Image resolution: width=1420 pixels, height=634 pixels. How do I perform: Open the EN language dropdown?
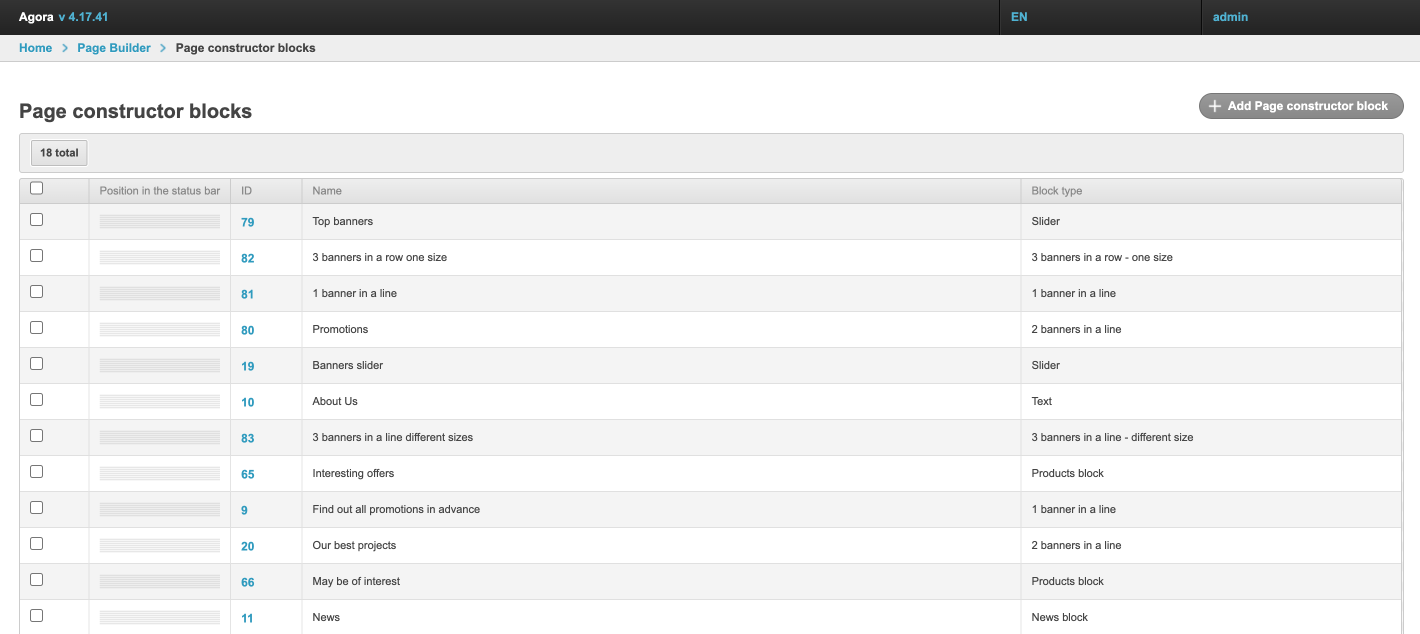click(1018, 16)
